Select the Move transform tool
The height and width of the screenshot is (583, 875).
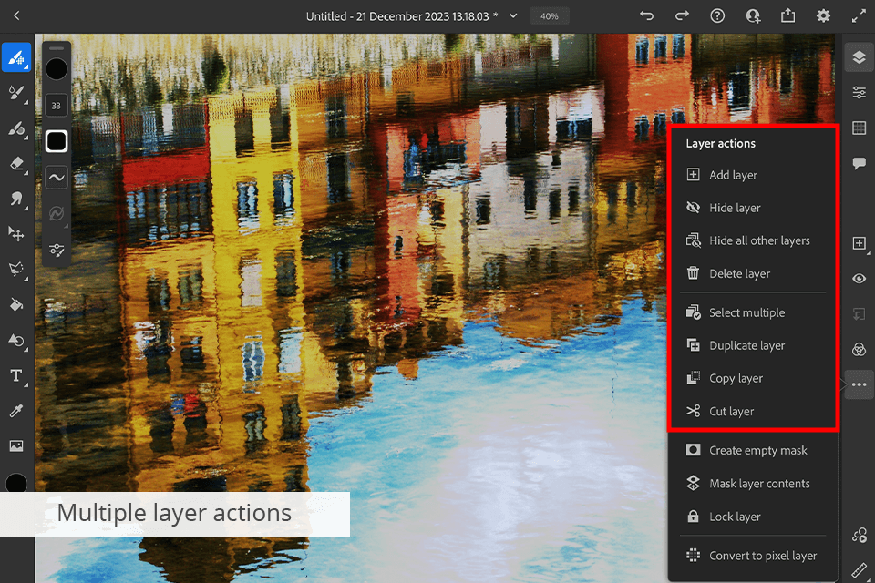(16, 234)
